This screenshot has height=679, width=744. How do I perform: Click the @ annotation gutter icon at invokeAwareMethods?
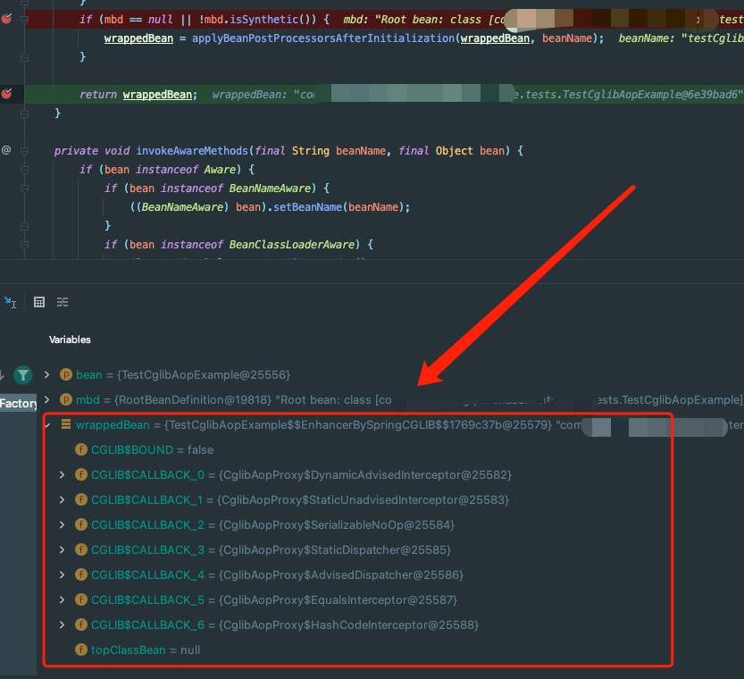6,150
